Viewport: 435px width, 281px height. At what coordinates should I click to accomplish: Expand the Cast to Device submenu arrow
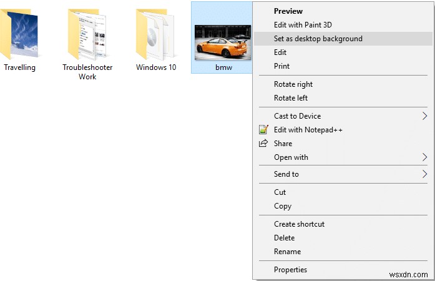click(424, 116)
